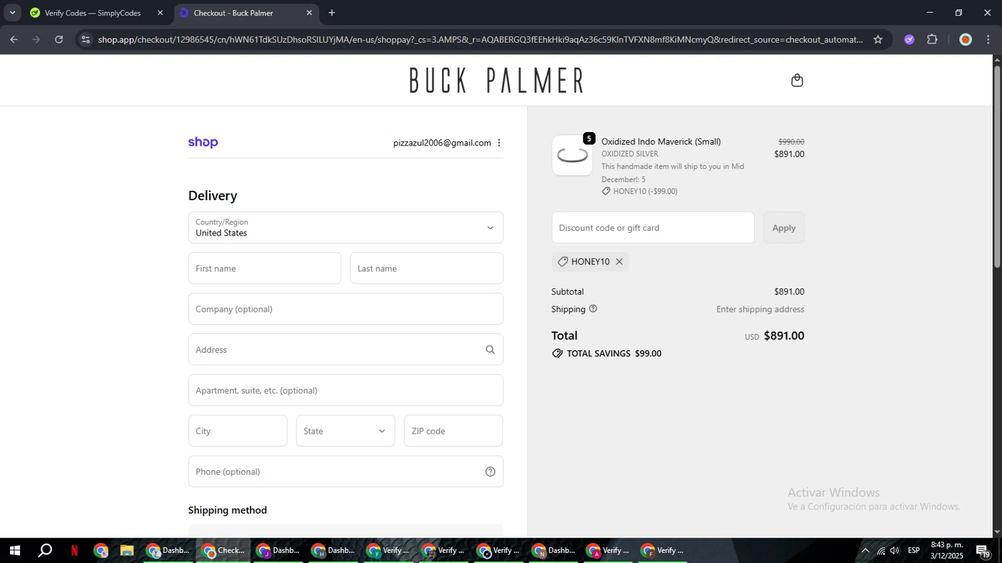
Task: Open account options three-dot menu beside email
Action: coord(499,143)
